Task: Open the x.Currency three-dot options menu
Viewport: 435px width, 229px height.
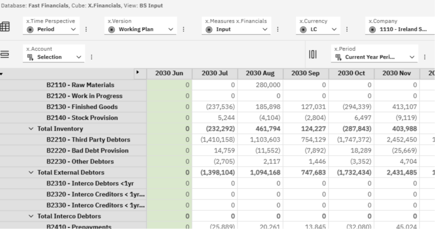Action: [347, 29]
